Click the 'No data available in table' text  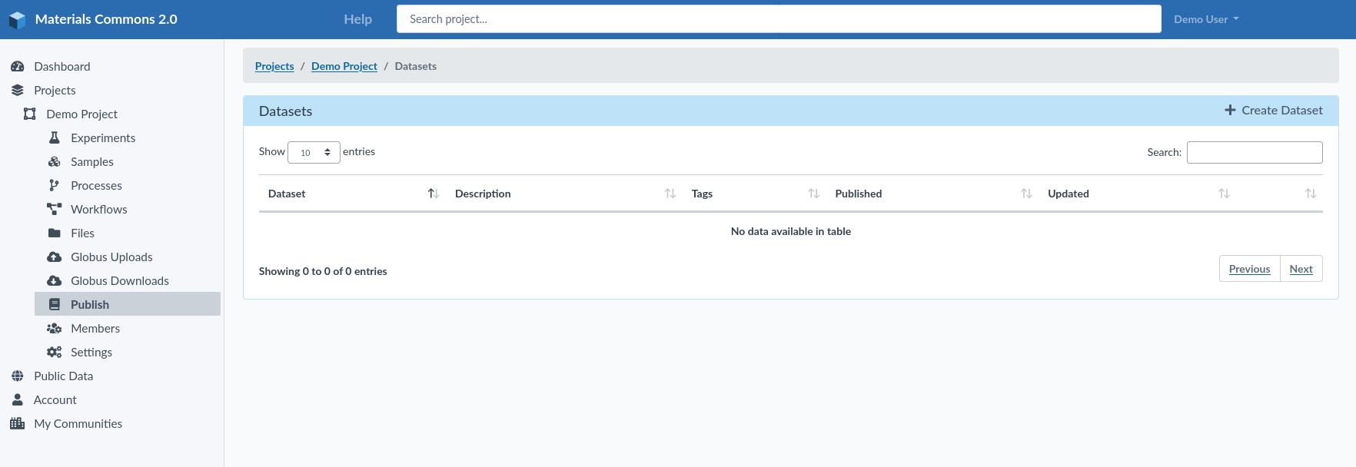point(791,231)
